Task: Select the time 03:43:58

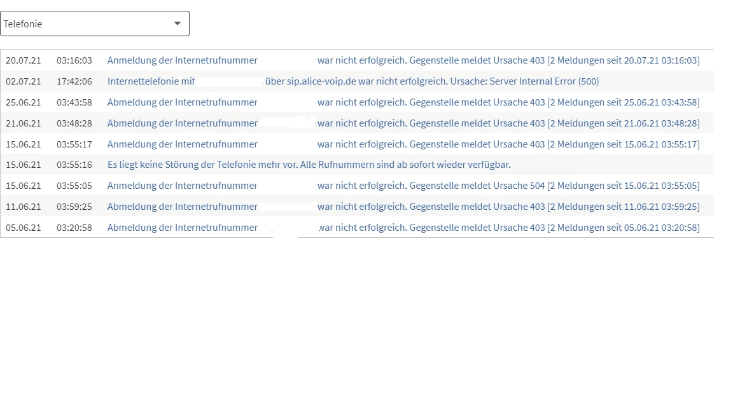Action: [x=74, y=102]
